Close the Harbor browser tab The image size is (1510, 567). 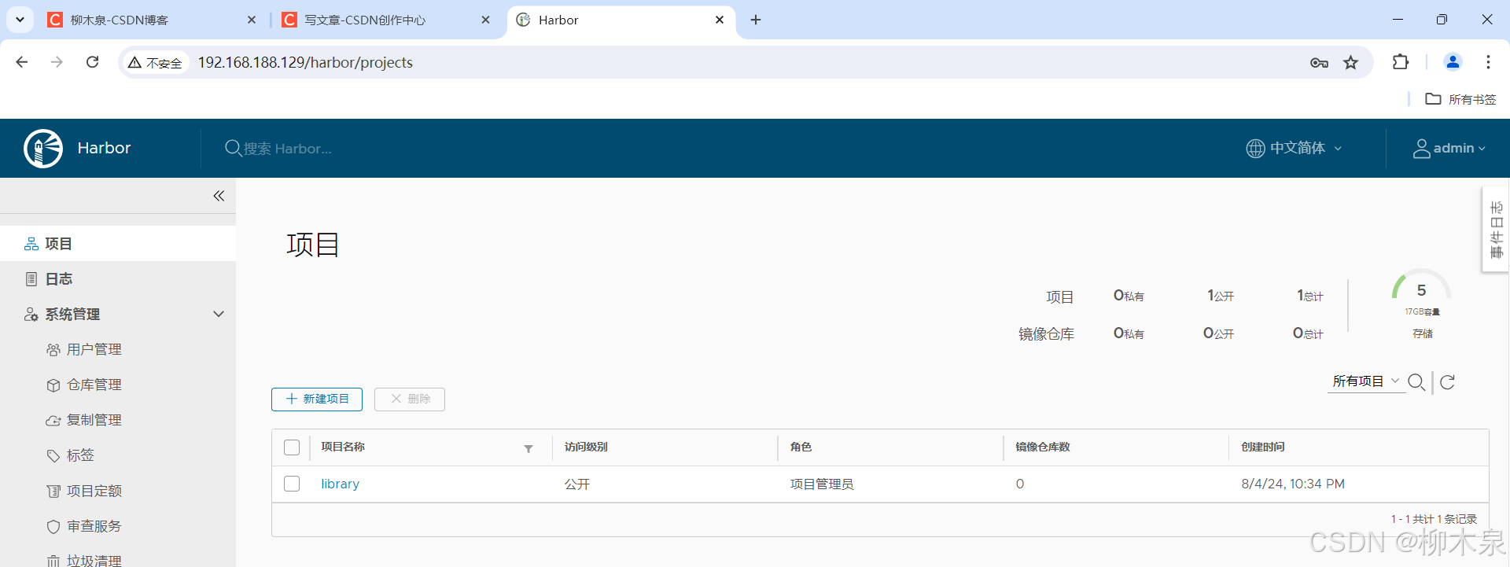pyautogui.click(x=720, y=20)
